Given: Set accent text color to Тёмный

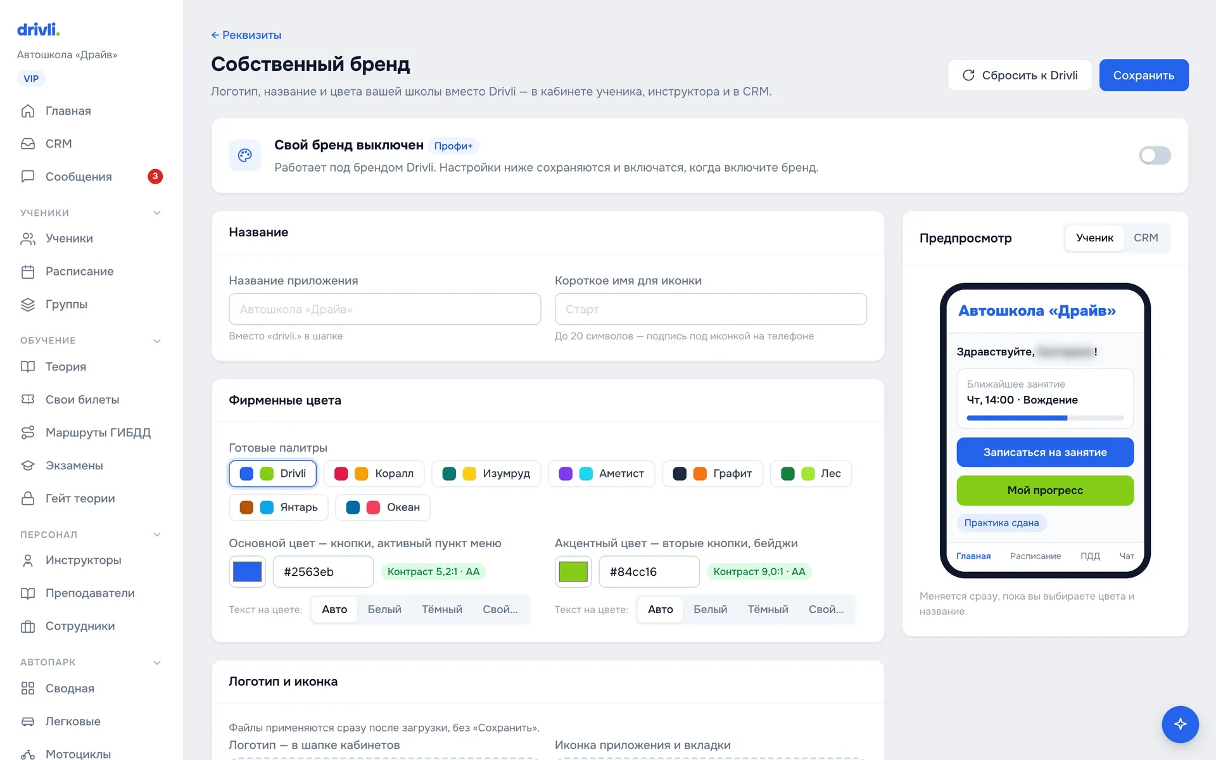Looking at the screenshot, I should [x=768, y=609].
